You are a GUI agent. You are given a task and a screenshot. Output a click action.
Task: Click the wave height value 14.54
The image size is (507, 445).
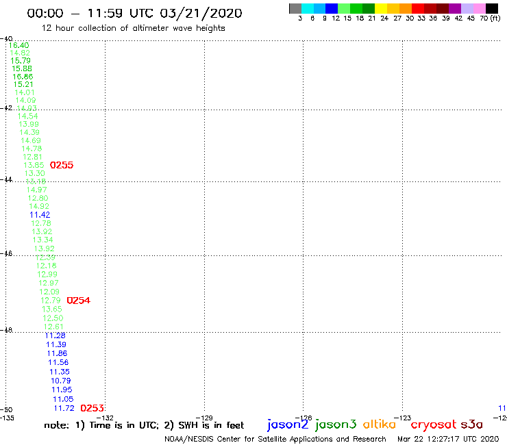coord(27,116)
